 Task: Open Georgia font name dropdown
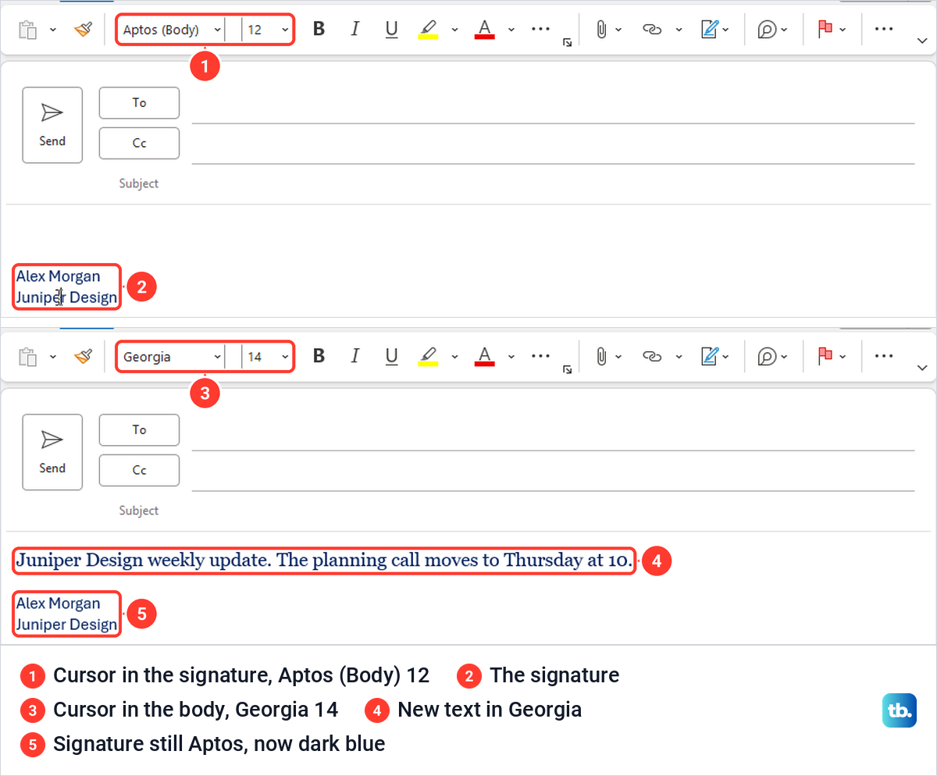coord(217,358)
